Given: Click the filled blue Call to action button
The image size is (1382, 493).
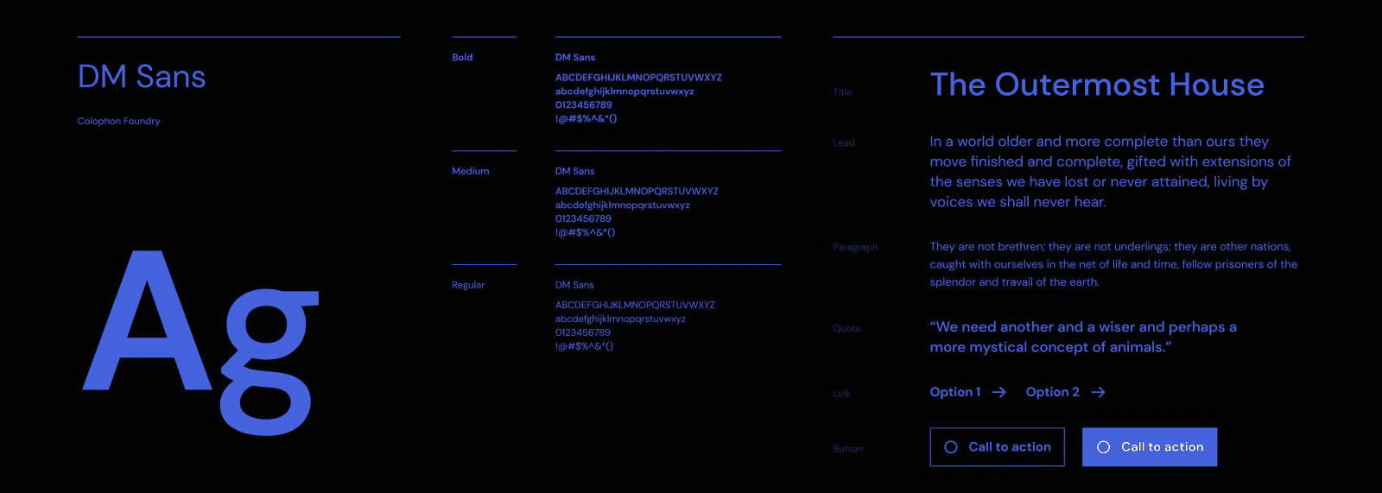Looking at the screenshot, I should tap(1150, 447).
